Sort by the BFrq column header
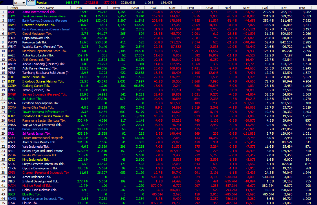Image resolution: width=317 pixels, height=205 pixels. pos(116,8)
